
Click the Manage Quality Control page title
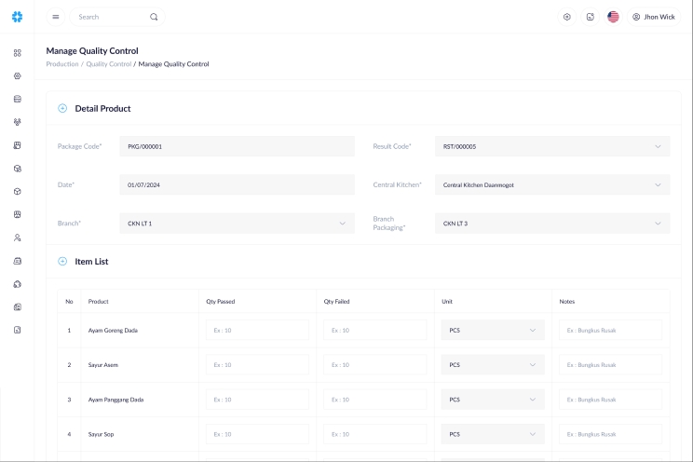[x=92, y=51]
